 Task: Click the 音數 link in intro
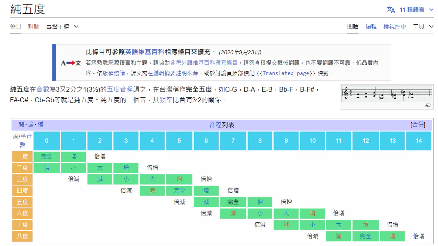click(x=43, y=89)
